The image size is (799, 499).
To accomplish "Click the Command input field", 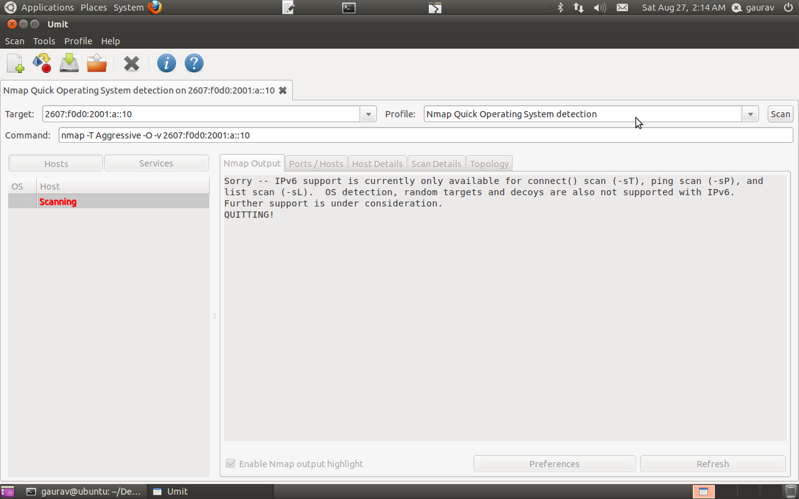I will click(426, 135).
